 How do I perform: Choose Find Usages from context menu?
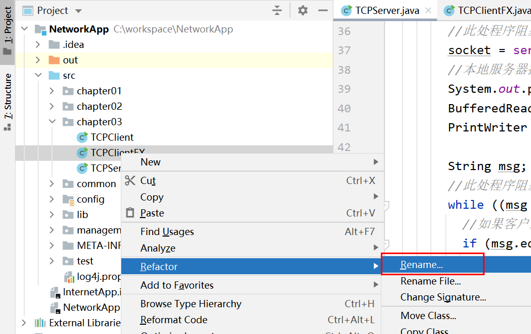(x=167, y=232)
